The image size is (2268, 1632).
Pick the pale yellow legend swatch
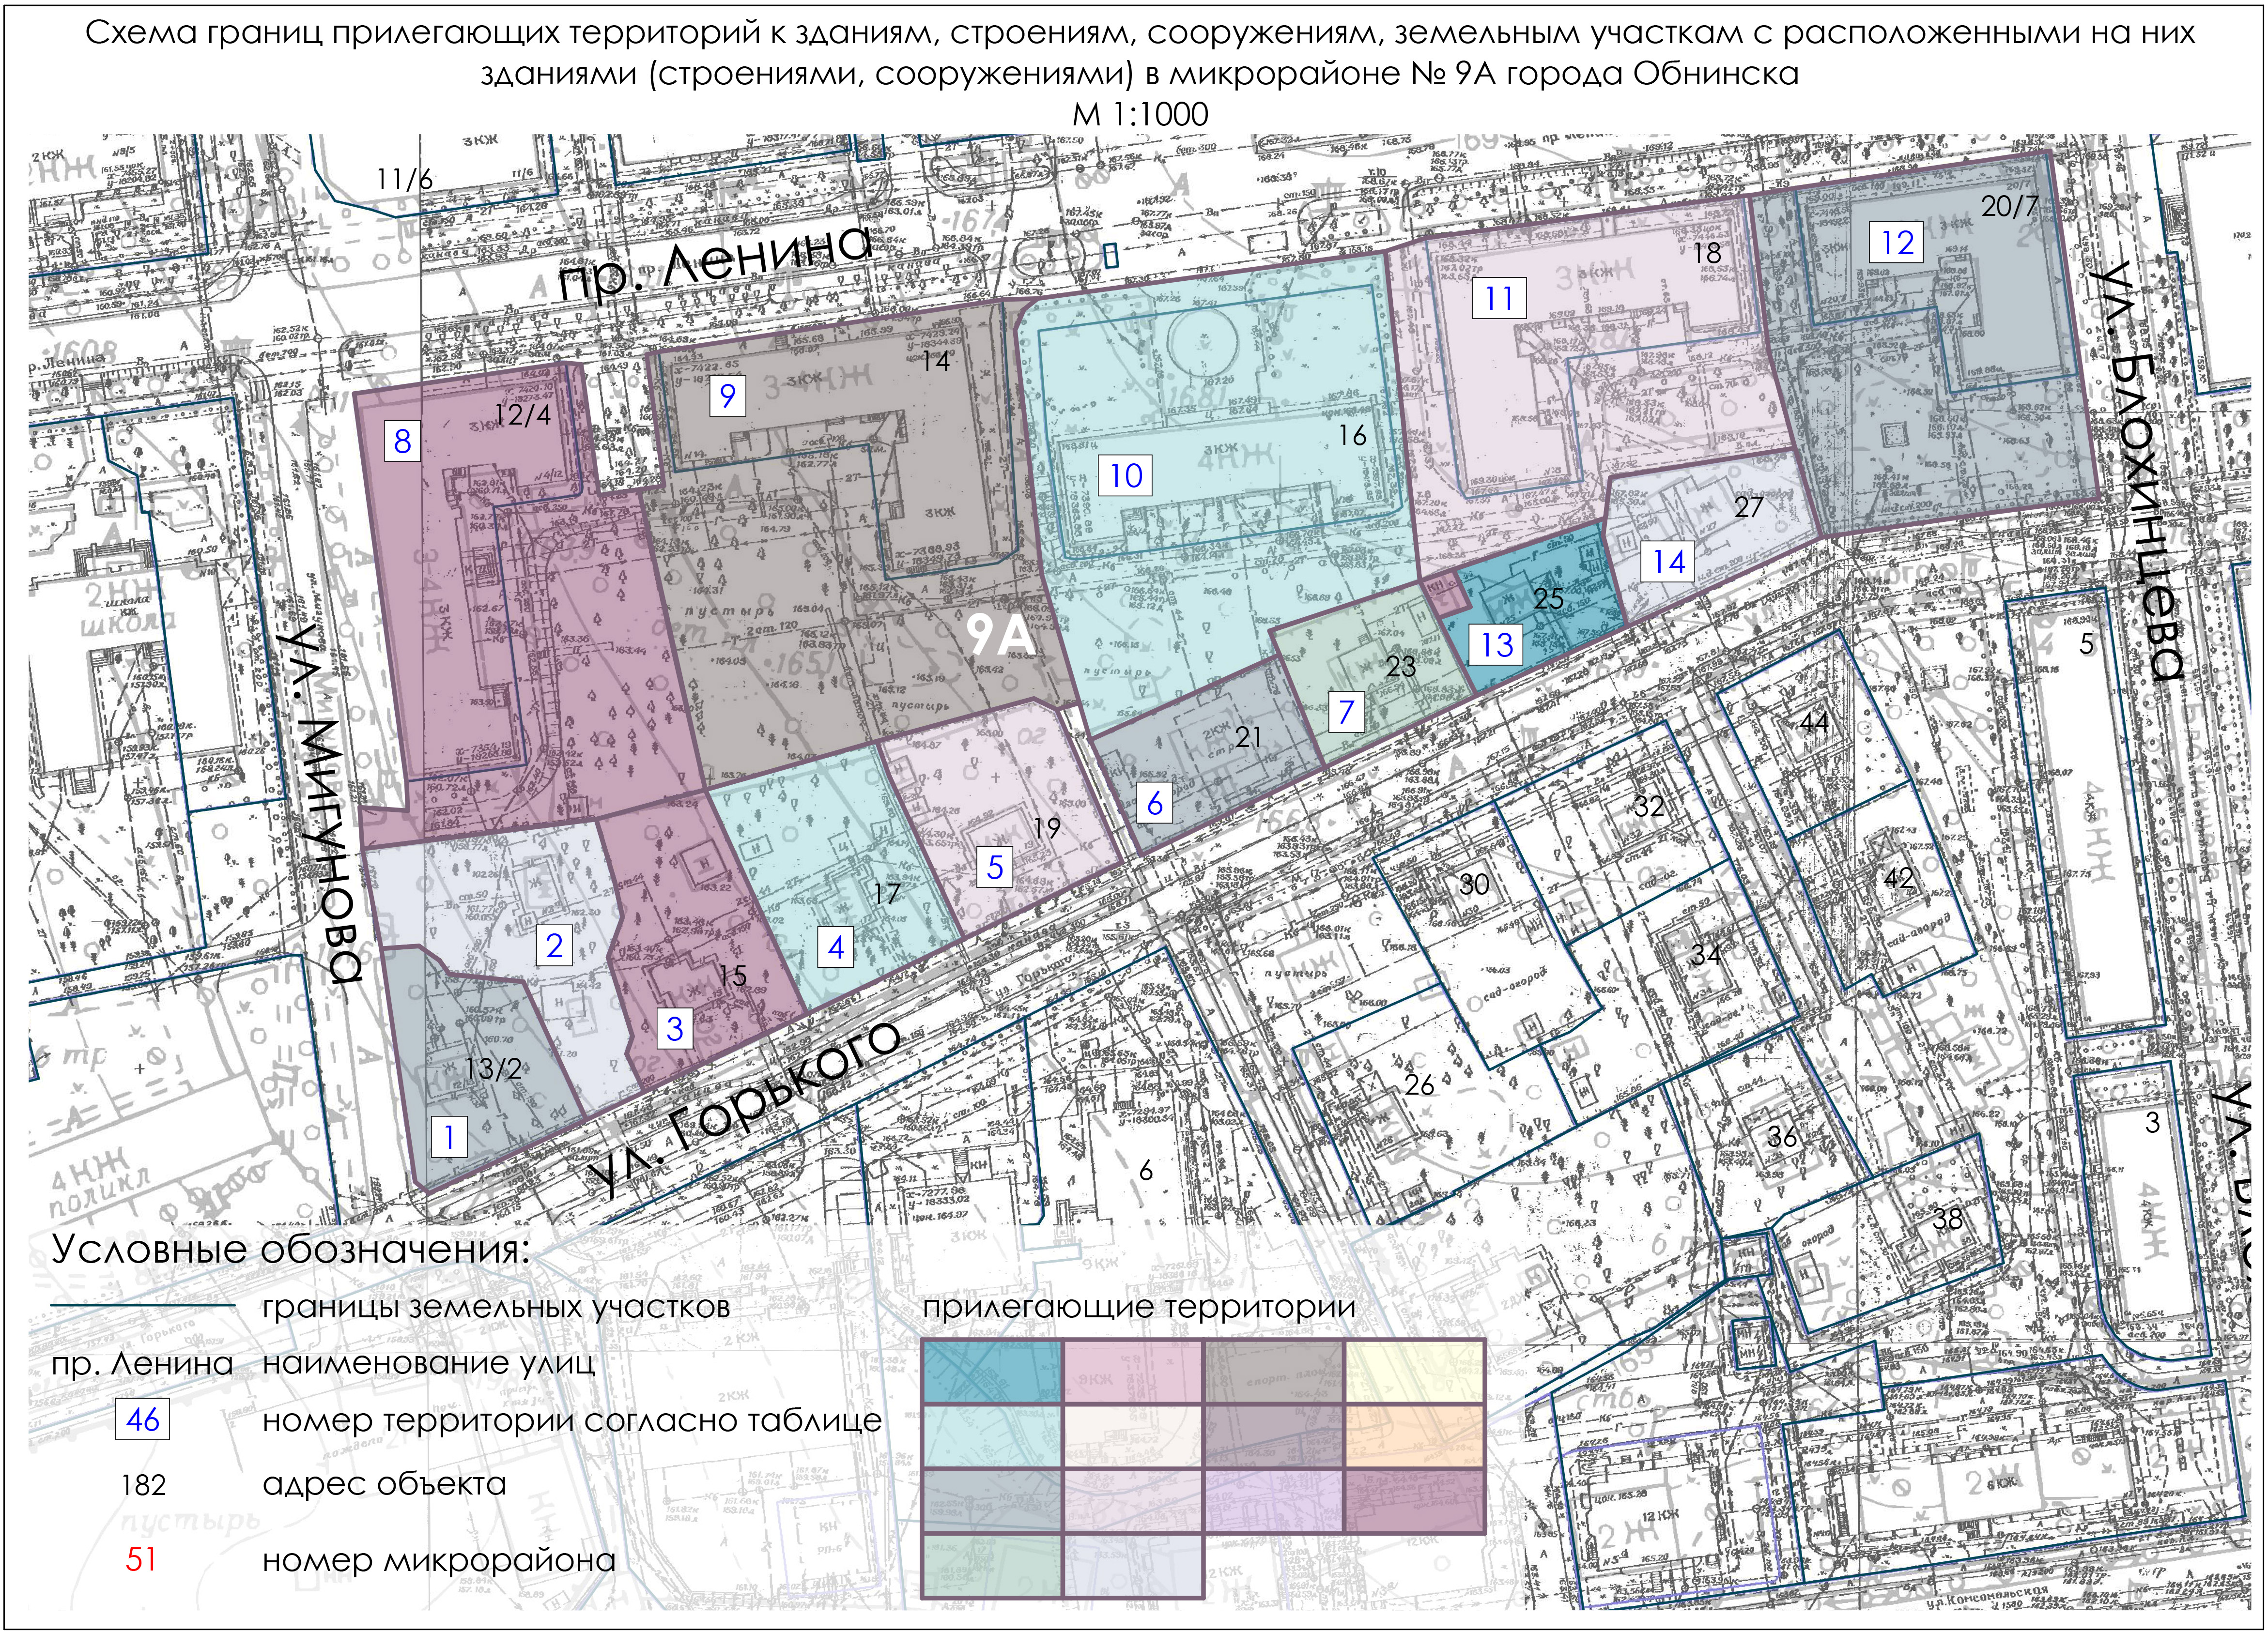[x=1414, y=1371]
